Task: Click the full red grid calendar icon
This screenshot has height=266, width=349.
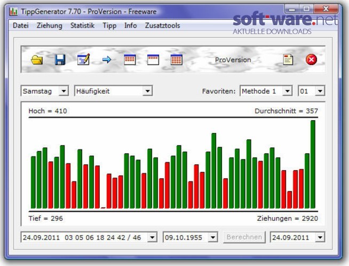Action: click(177, 60)
